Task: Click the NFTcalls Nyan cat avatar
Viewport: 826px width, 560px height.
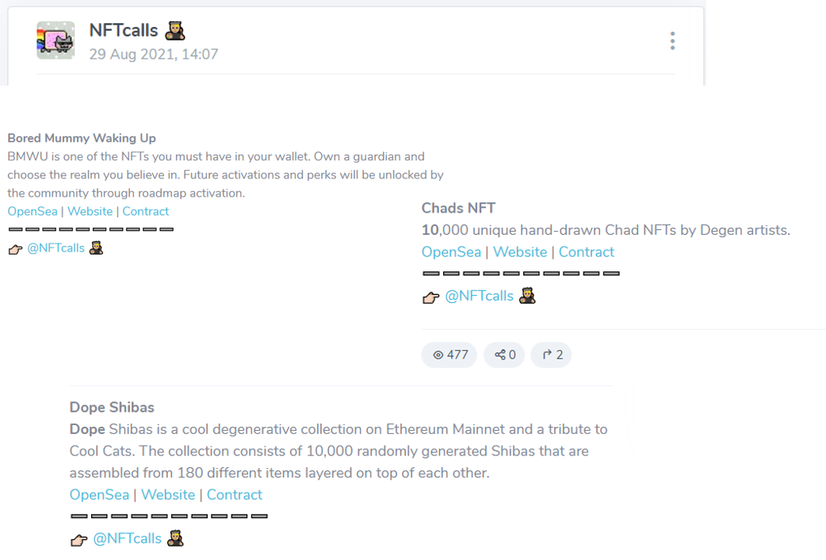Action: [55, 40]
